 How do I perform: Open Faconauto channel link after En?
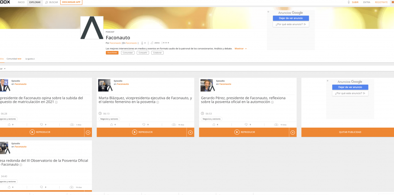pyautogui.click(x=131, y=43)
